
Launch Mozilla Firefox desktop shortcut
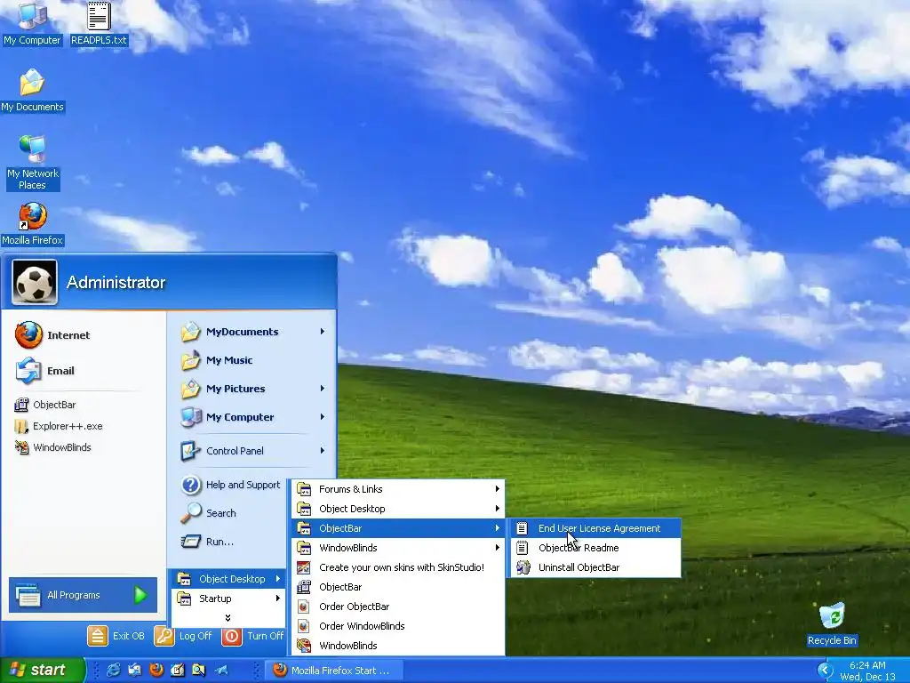[32, 223]
